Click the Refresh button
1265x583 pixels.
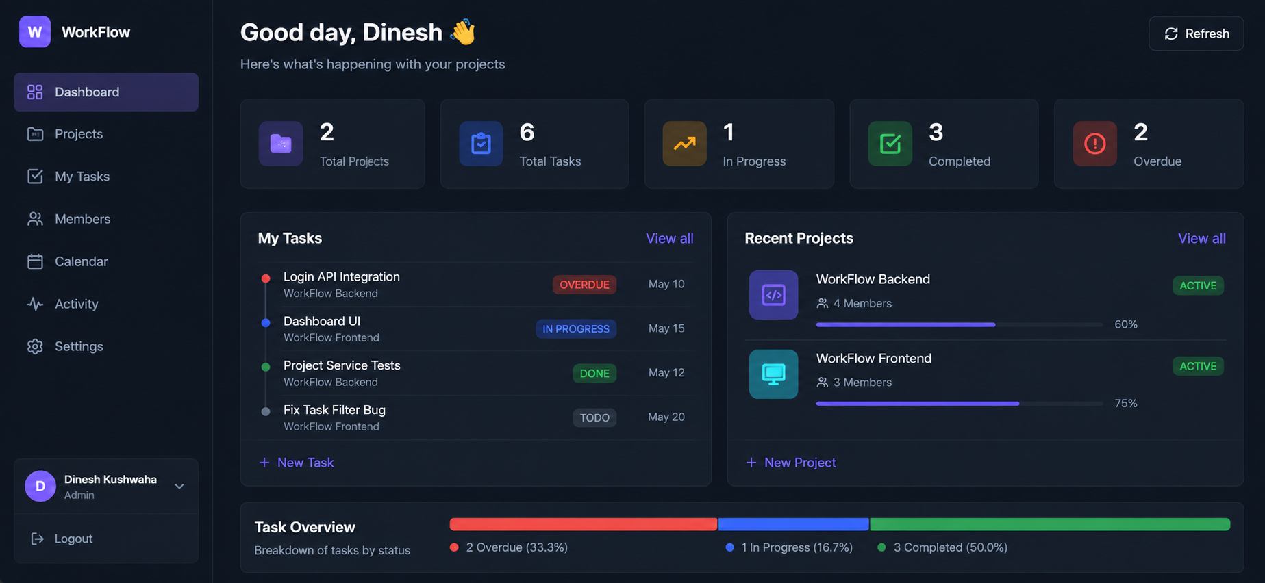click(1196, 34)
